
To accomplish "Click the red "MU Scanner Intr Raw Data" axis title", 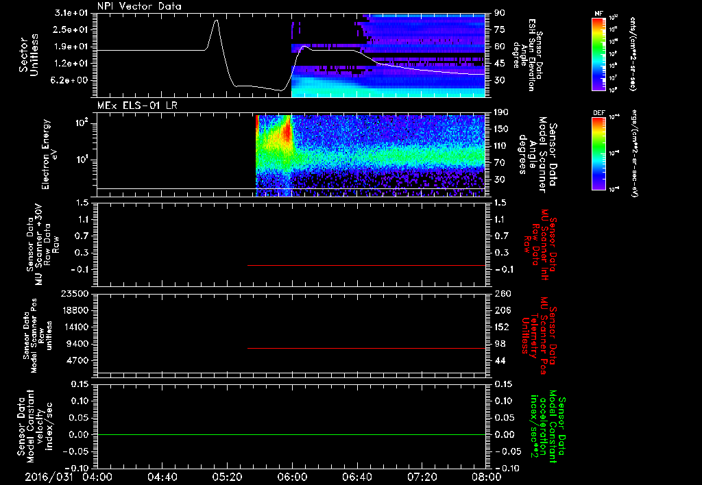I will coord(540,245).
